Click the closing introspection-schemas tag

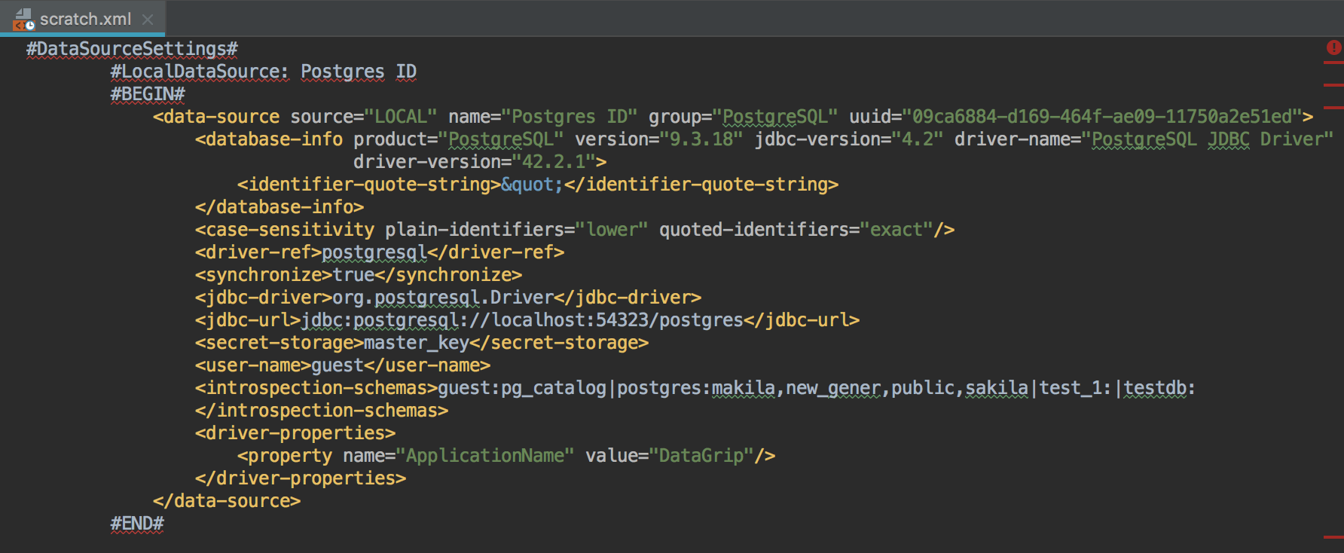coord(322,411)
